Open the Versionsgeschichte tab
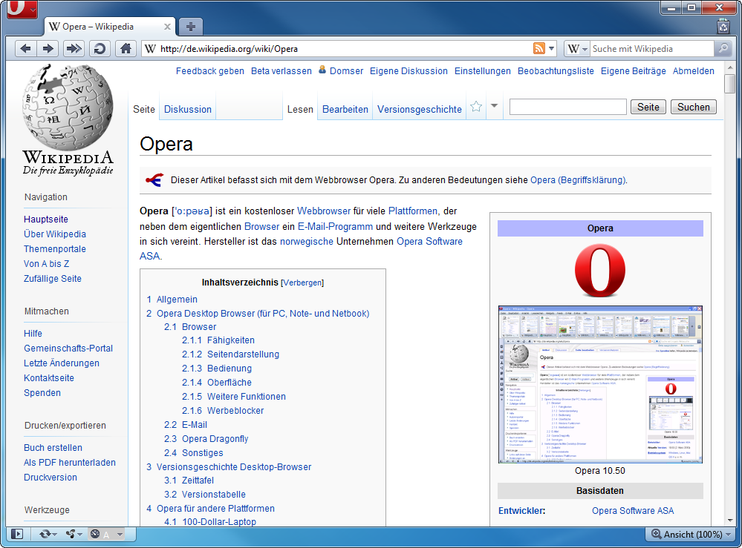The height and width of the screenshot is (548, 742). [419, 109]
